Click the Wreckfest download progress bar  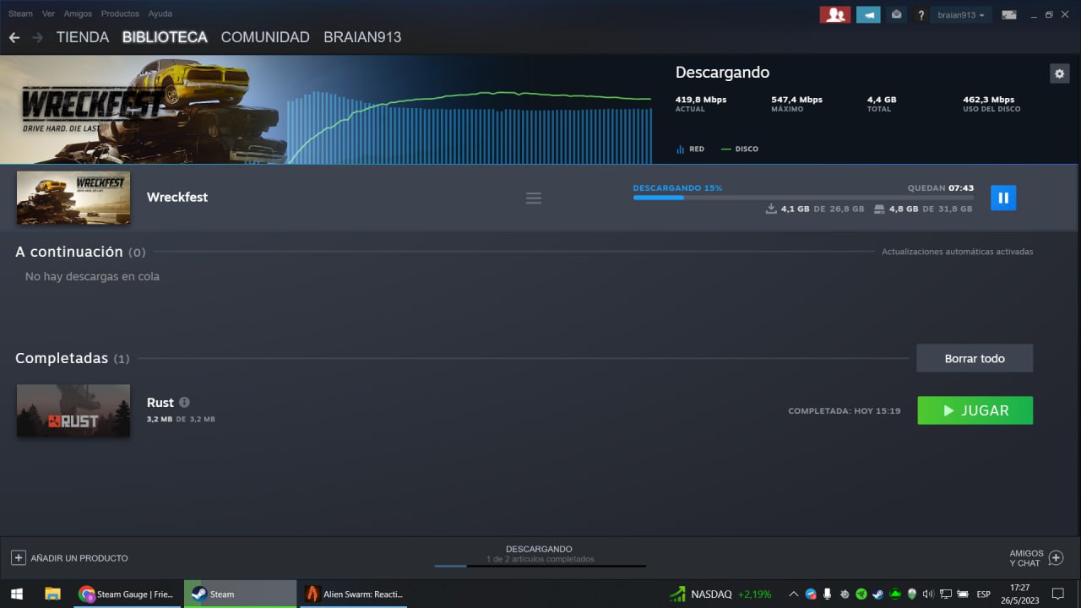pos(803,198)
